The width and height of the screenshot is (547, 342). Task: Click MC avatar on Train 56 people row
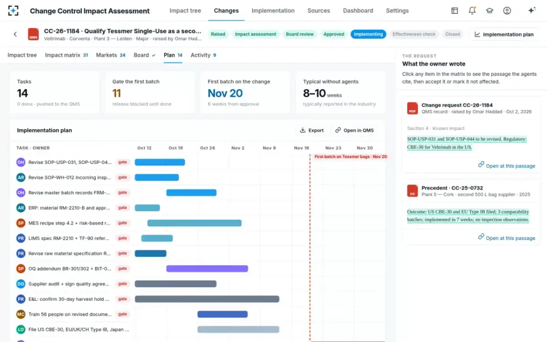point(21,314)
